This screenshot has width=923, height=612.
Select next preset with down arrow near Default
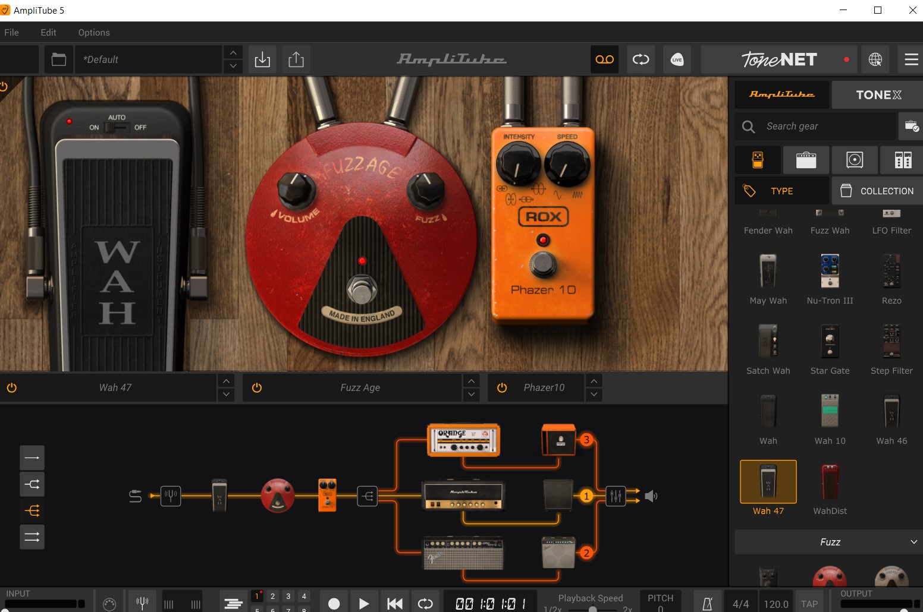(233, 66)
